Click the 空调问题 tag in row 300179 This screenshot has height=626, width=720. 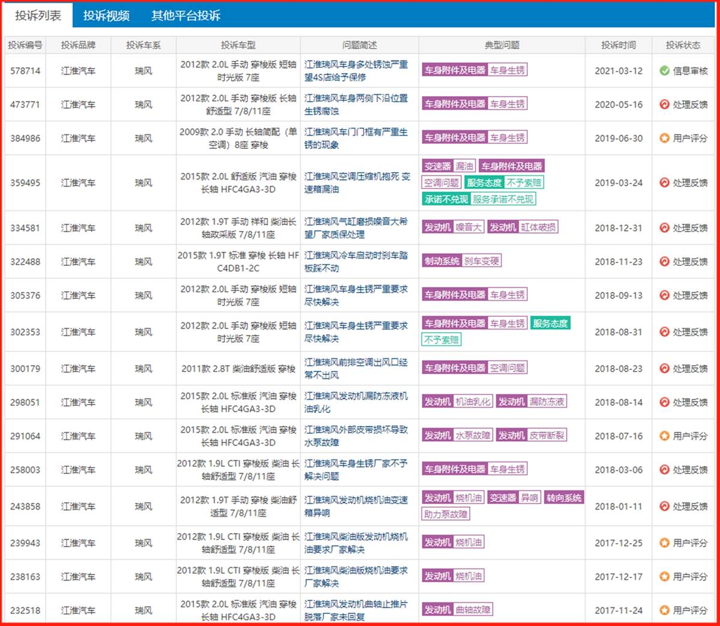[507, 368]
